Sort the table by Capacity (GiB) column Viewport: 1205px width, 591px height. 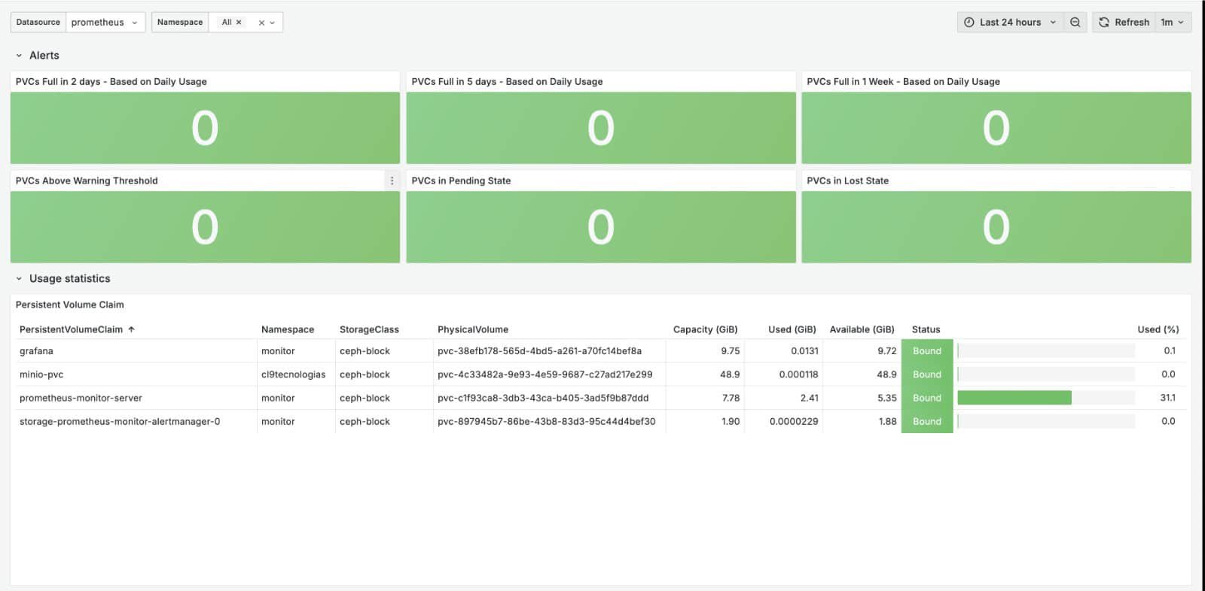click(705, 329)
